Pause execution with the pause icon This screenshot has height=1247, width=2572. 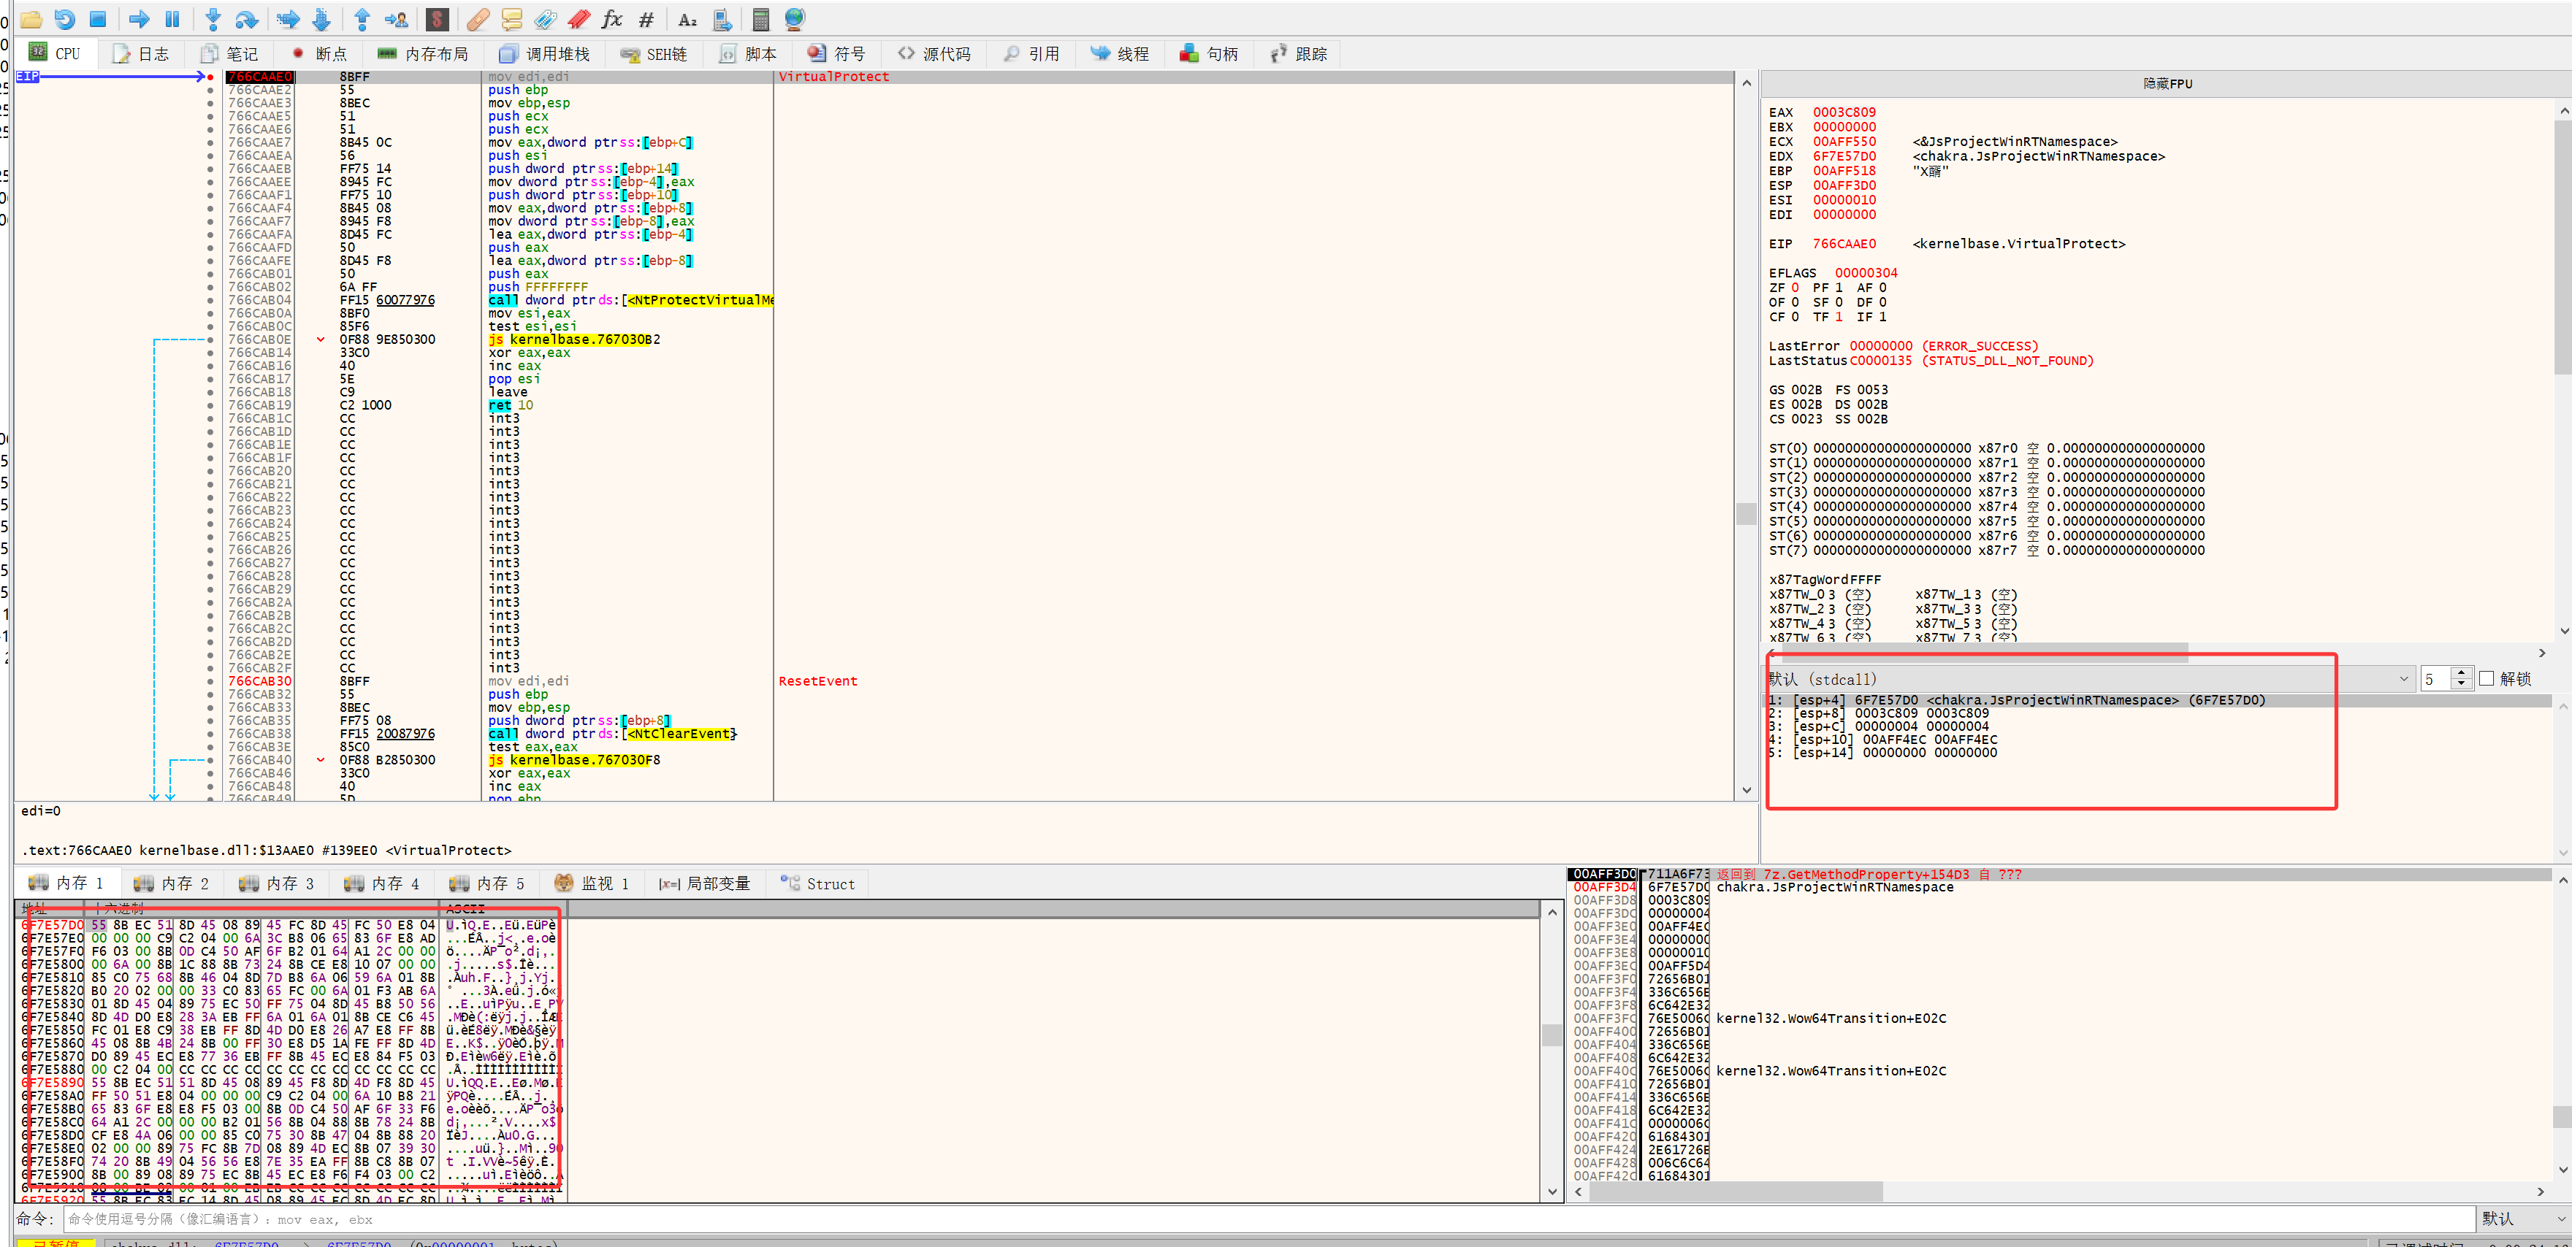pyautogui.click(x=172, y=19)
